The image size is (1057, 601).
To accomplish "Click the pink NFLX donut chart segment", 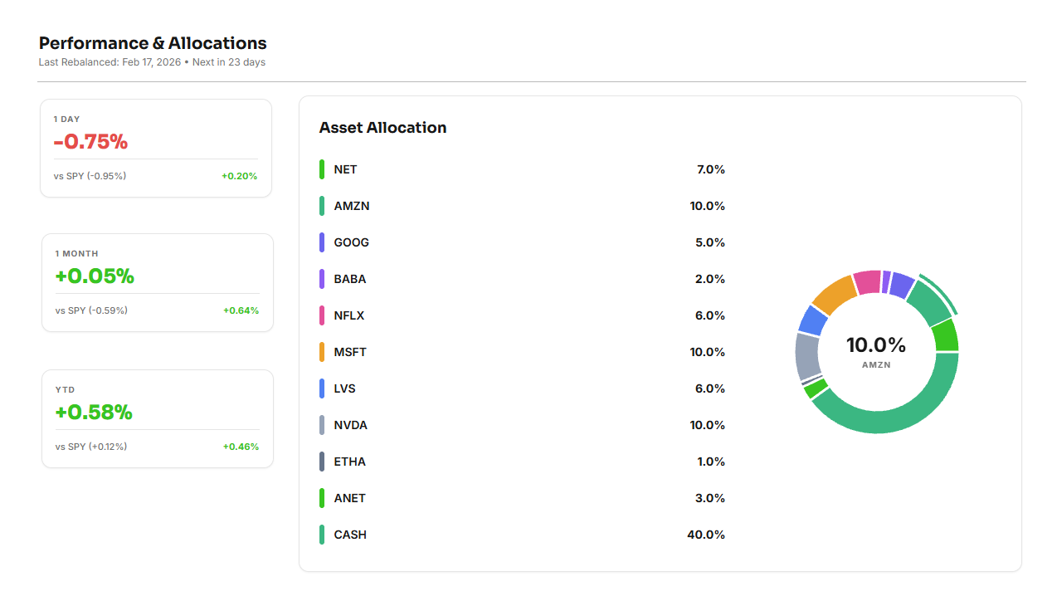I will 866,282.
